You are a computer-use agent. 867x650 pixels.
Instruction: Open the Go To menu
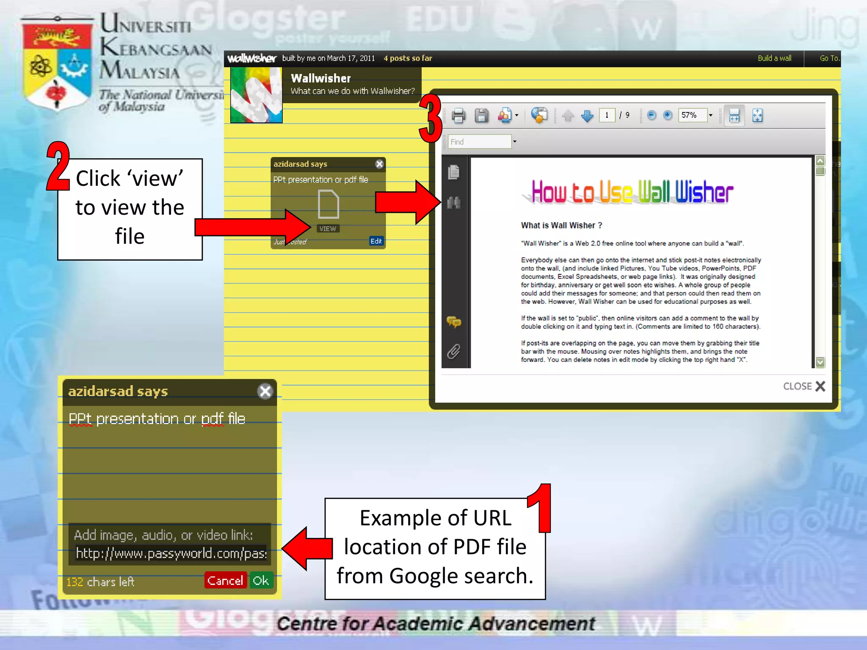829,58
